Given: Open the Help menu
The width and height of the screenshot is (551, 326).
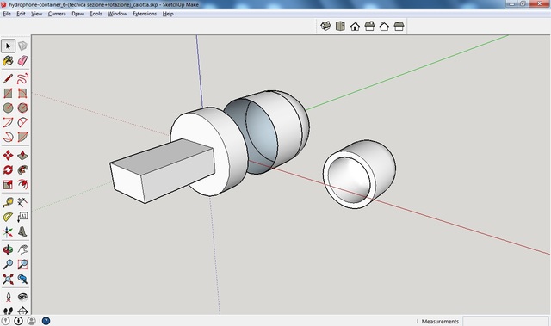Looking at the screenshot, I should pyautogui.click(x=168, y=14).
